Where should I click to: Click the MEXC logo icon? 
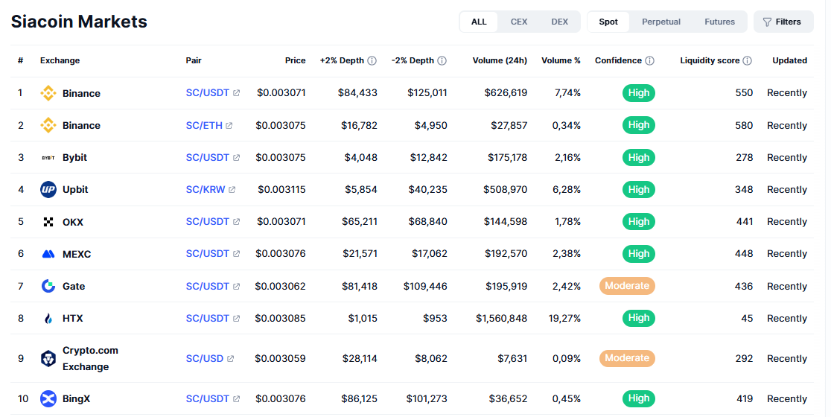coord(48,255)
